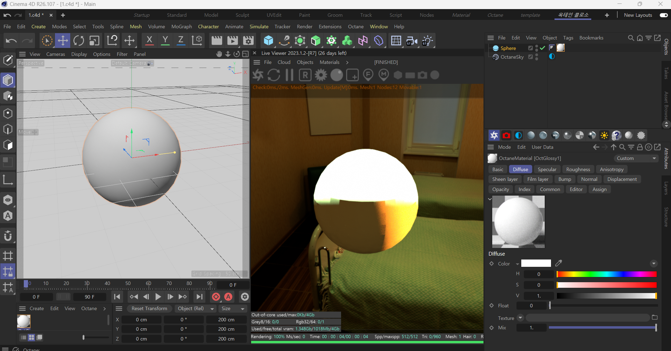The height and width of the screenshot is (351, 671).
Task: Undo with the top toolbar arrow
Action: pos(11,41)
